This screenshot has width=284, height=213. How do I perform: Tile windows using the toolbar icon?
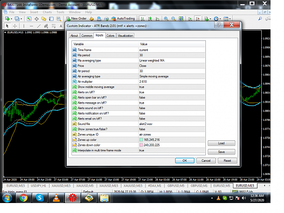click(x=181, y=19)
